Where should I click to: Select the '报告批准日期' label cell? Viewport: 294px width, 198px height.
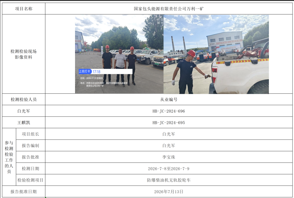23,192
